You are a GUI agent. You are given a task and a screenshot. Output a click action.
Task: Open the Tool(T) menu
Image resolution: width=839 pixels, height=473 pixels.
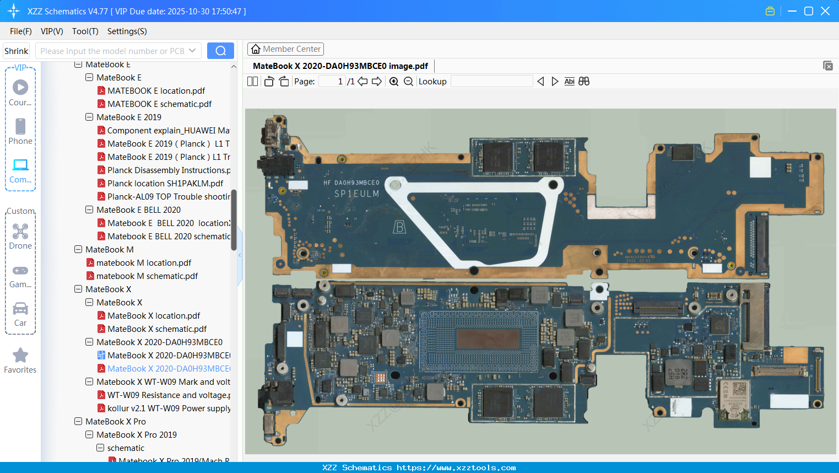pyautogui.click(x=85, y=31)
